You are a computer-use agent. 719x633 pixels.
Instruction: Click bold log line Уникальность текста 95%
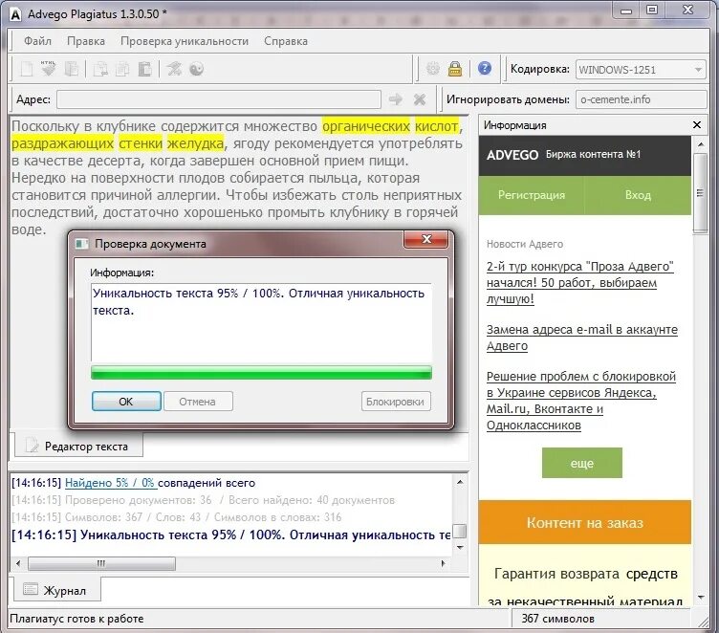click(x=230, y=535)
